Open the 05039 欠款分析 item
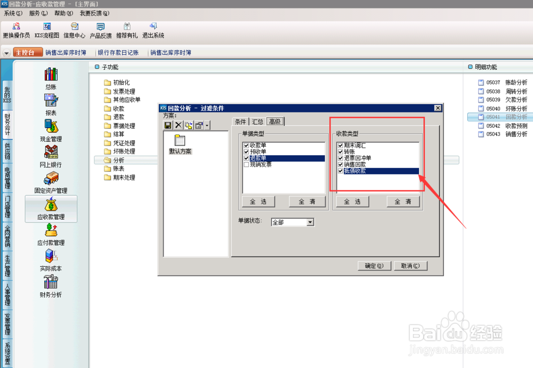The image size is (533, 368). coord(503,100)
